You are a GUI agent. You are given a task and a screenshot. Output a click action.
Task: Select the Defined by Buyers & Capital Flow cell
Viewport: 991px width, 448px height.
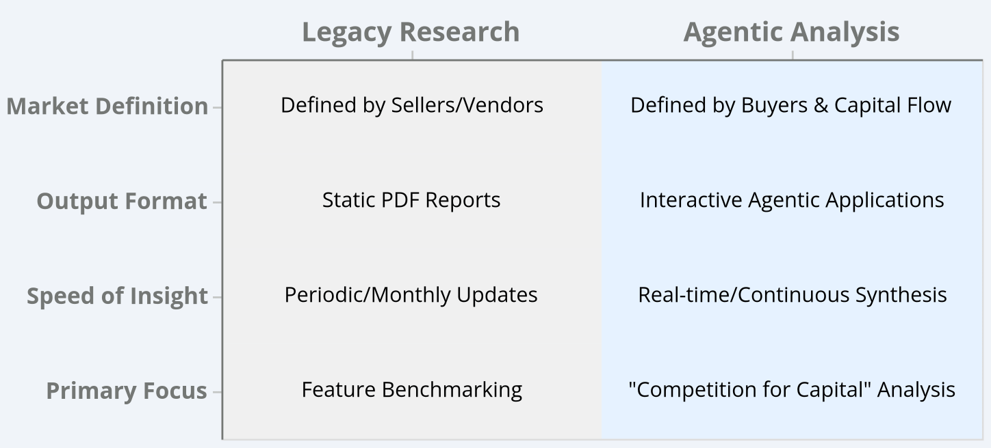click(x=791, y=105)
